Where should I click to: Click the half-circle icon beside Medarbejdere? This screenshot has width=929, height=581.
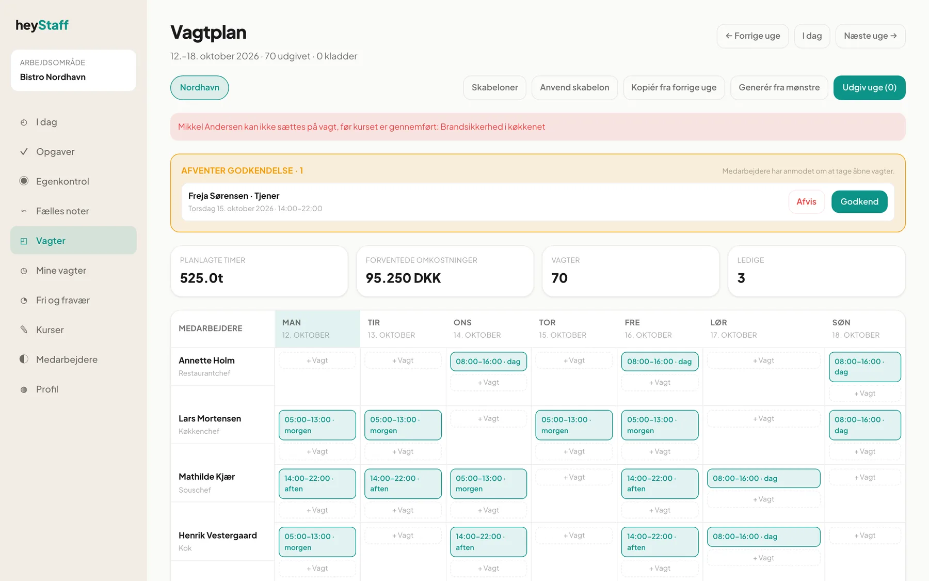(24, 359)
